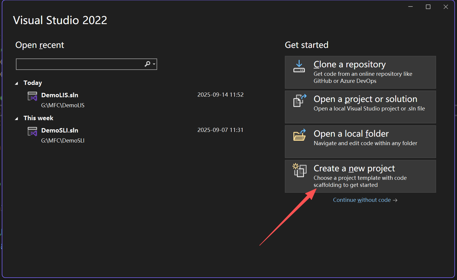Screen dimensions: 457x280
Task: Close the Visual Studio 2022 start window
Action: (x=446, y=7)
